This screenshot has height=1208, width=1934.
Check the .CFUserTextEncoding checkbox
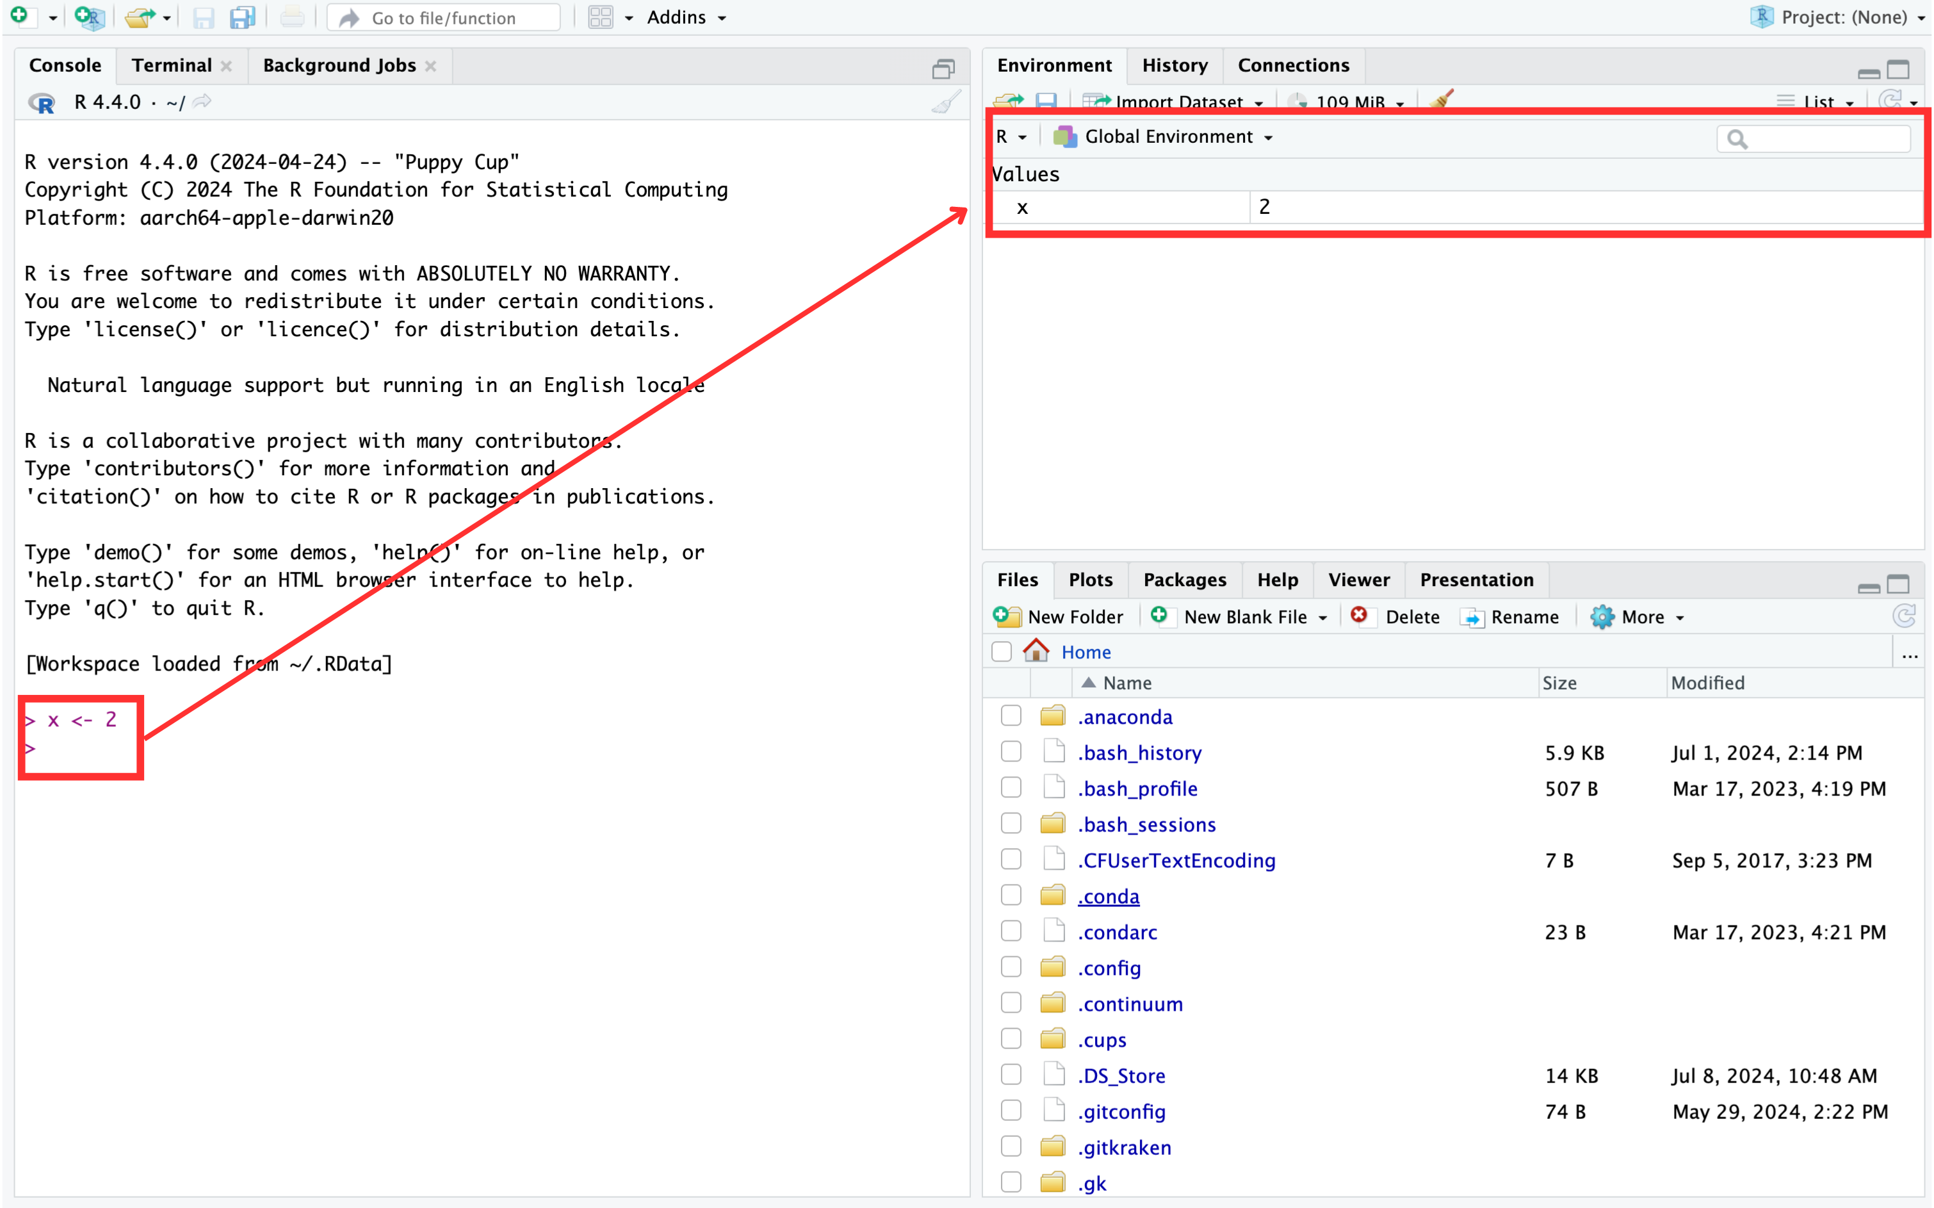click(1011, 859)
